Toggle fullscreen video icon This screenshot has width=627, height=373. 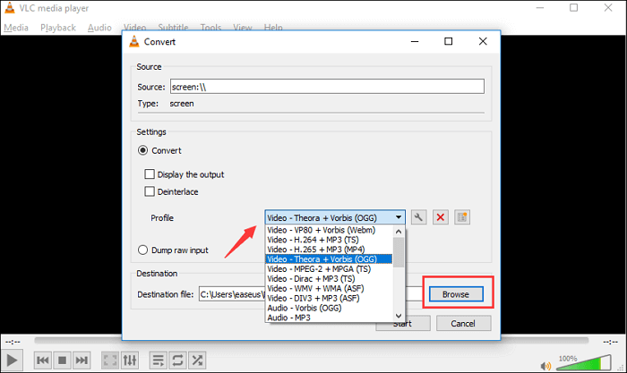click(x=109, y=360)
